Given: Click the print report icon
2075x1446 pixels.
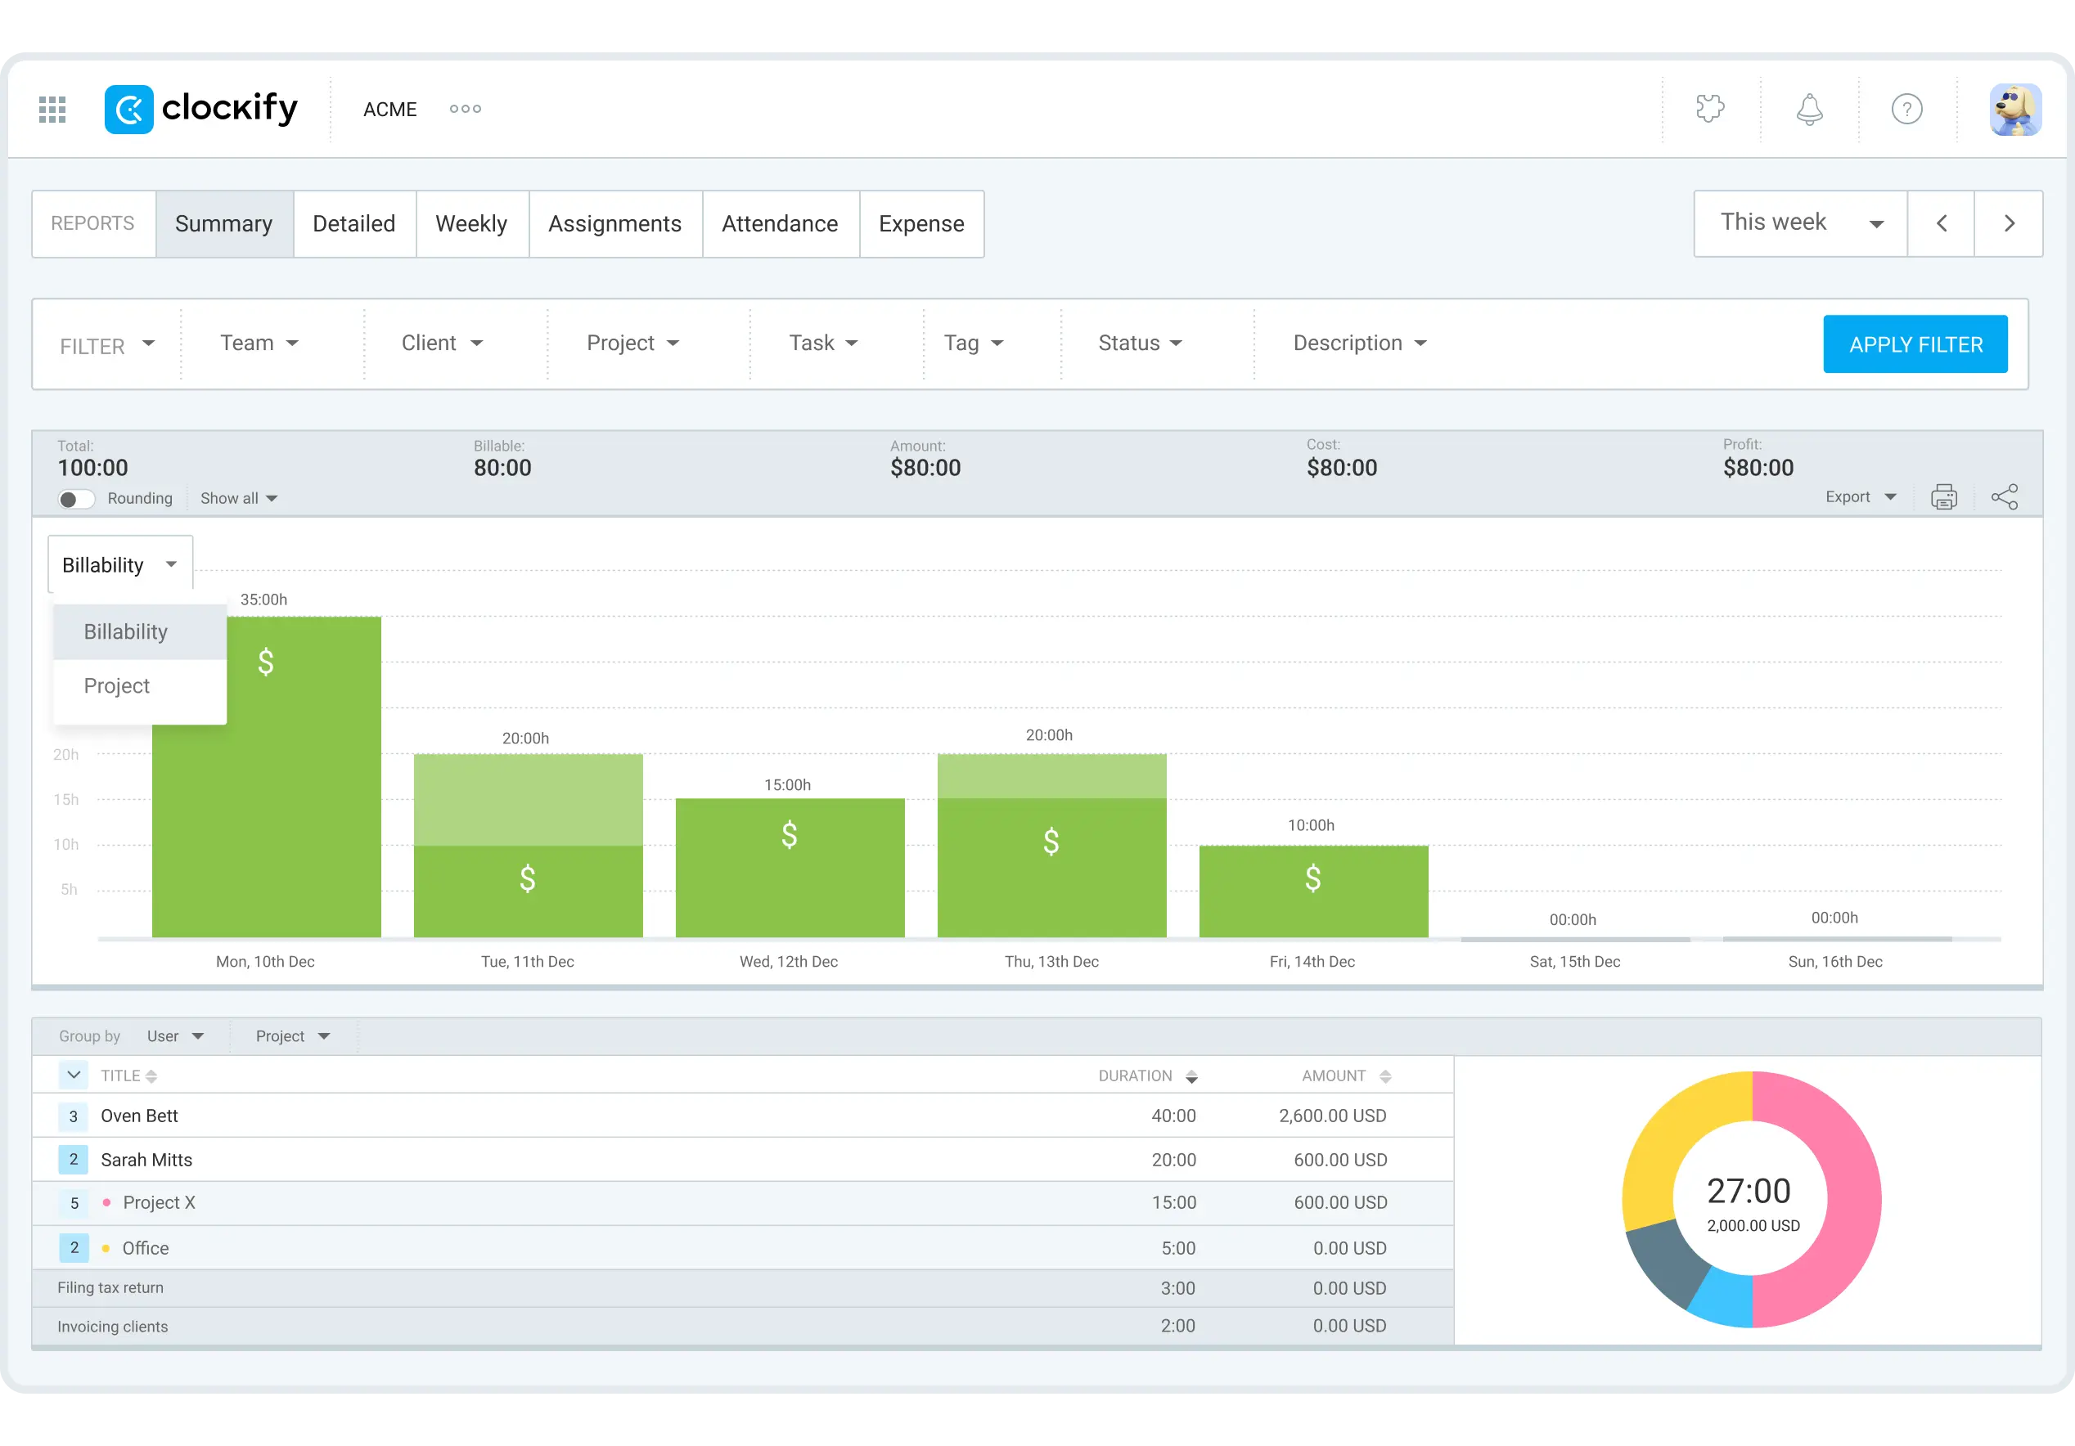Looking at the screenshot, I should pyautogui.click(x=1944, y=496).
